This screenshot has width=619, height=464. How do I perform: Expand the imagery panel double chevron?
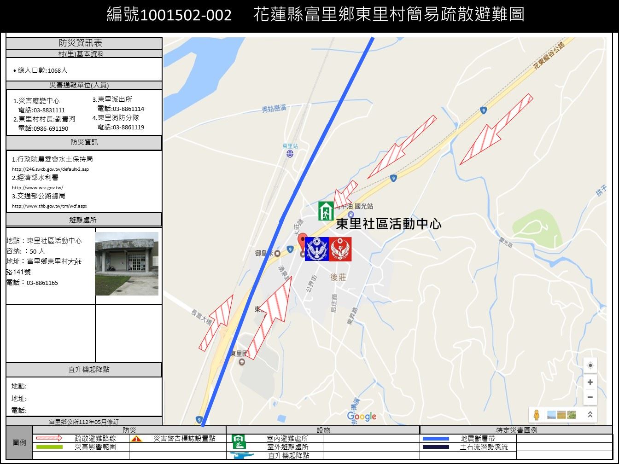pyautogui.click(x=590, y=414)
